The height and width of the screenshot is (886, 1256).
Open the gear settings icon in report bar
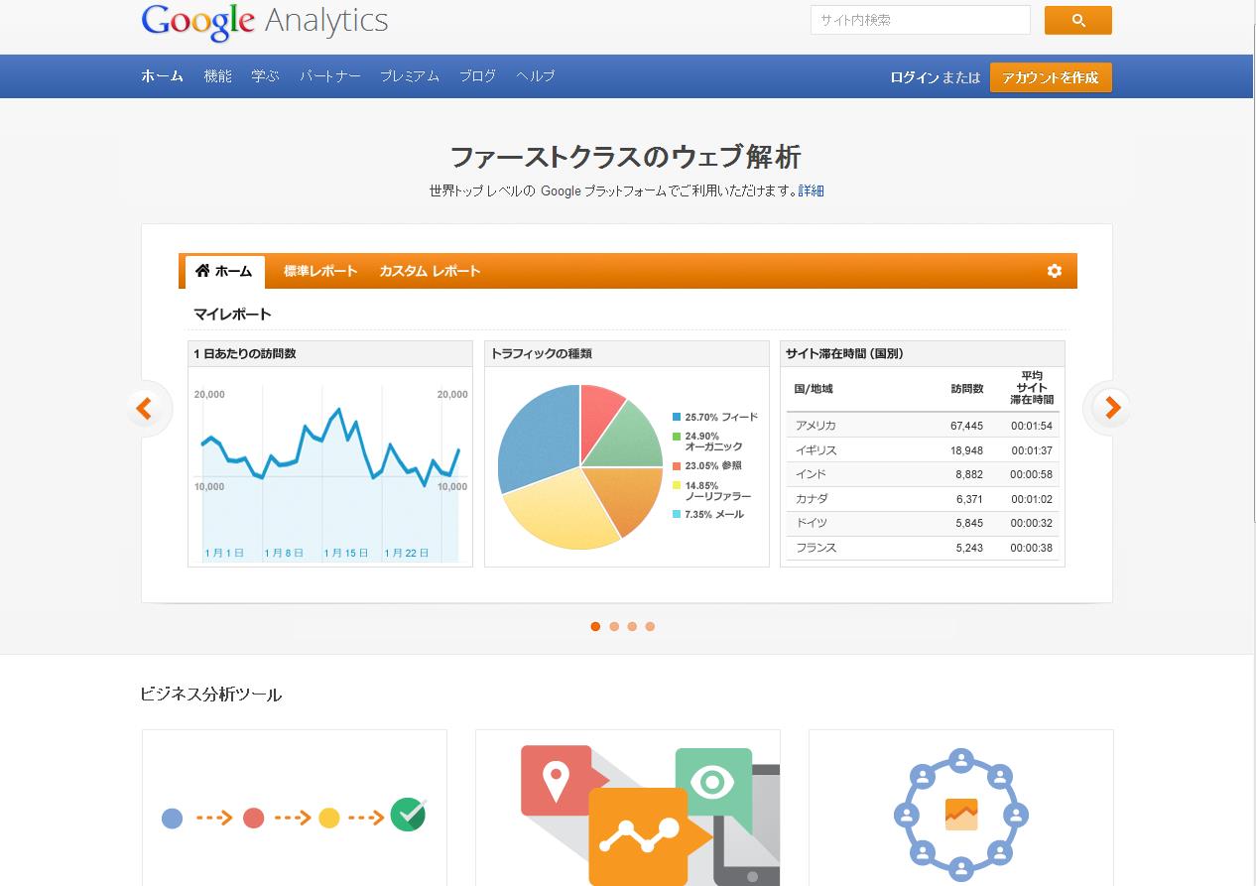(x=1054, y=271)
